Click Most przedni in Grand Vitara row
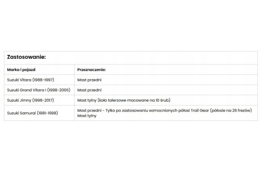The width and height of the screenshot is (260, 173). pyautogui.click(x=89, y=90)
